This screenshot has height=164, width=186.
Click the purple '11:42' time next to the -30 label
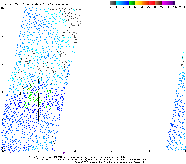pyautogui.click(x=12, y=153)
